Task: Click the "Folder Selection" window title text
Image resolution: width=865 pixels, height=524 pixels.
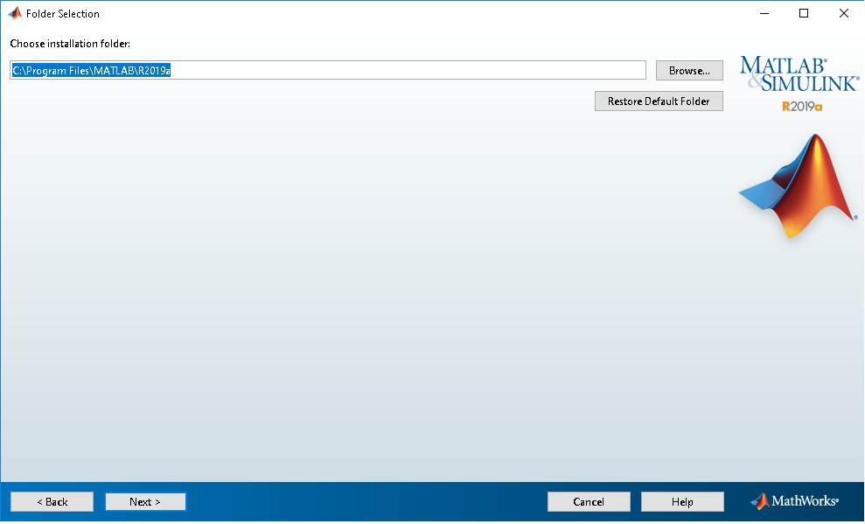Action: pos(63,14)
